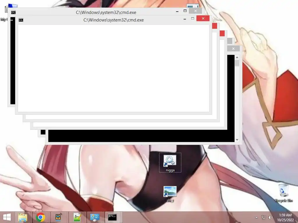This screenshot has width=298, height=223.
Task: Open Notepad++ from the taskbar
Action: 77,217
